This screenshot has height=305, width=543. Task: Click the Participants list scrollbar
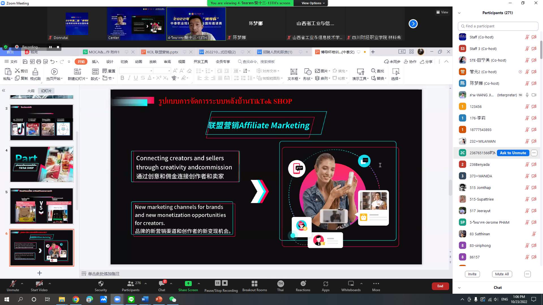pyautogui.click(x=541, y=49)
